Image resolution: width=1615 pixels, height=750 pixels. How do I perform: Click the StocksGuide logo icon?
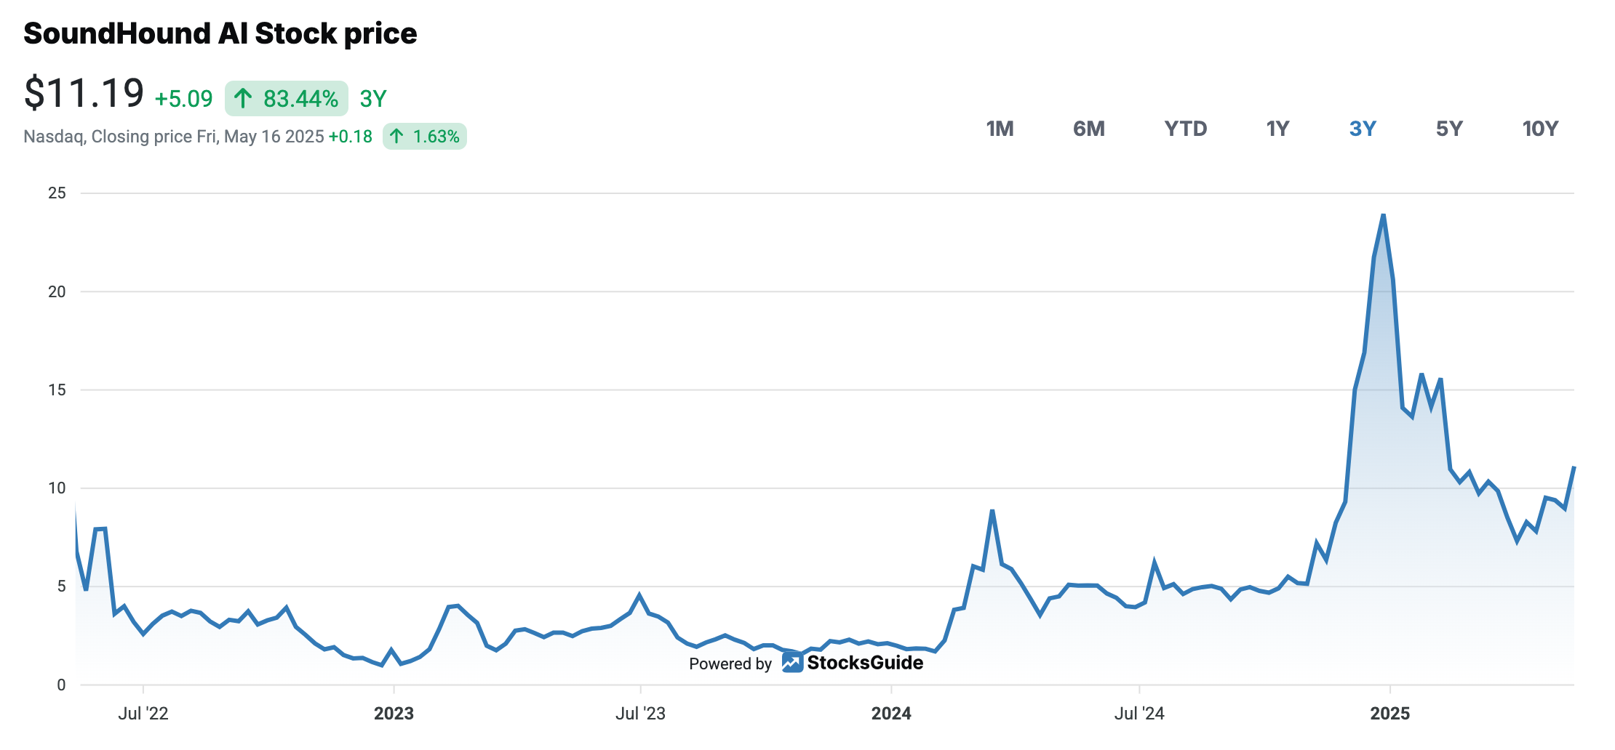click(792, 662)
